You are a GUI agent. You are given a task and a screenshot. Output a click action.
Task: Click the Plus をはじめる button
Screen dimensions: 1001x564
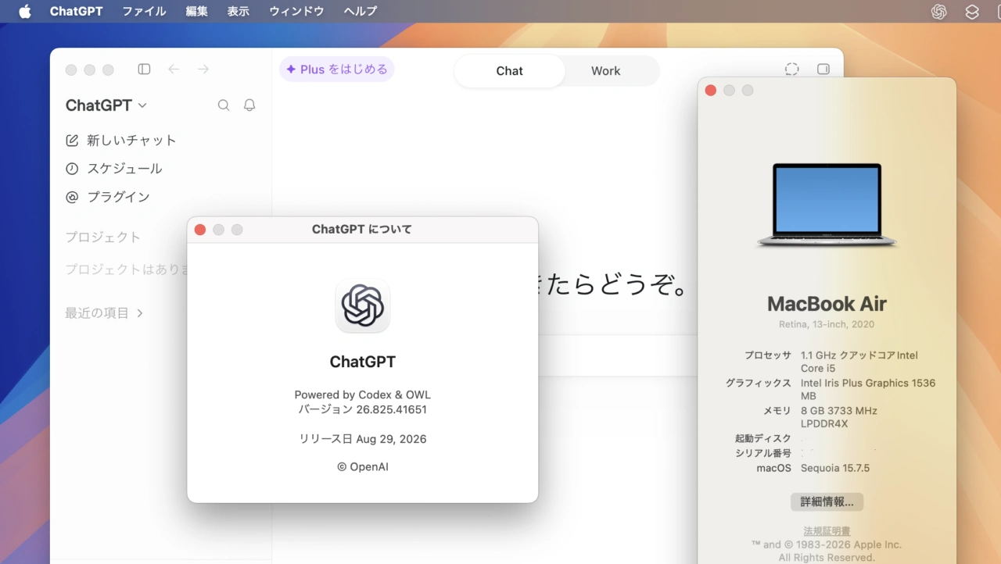click(337, 70)
